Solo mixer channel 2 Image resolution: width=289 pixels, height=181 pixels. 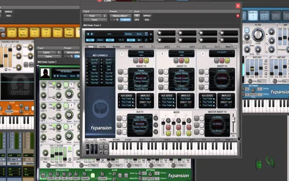coord(179,133)
